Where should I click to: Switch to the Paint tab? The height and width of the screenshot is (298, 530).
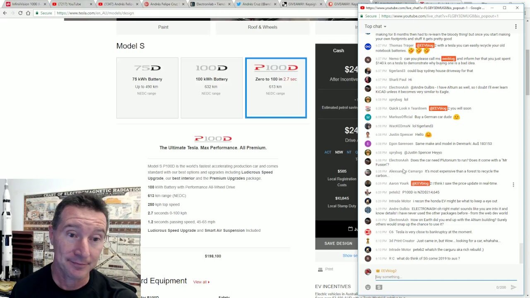163,27
